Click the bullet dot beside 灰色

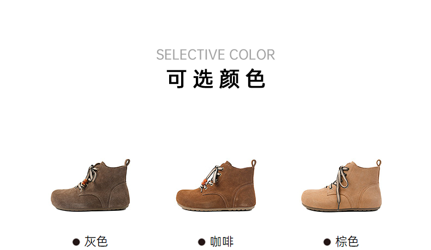pyautogui.click(x=76, y=242)
